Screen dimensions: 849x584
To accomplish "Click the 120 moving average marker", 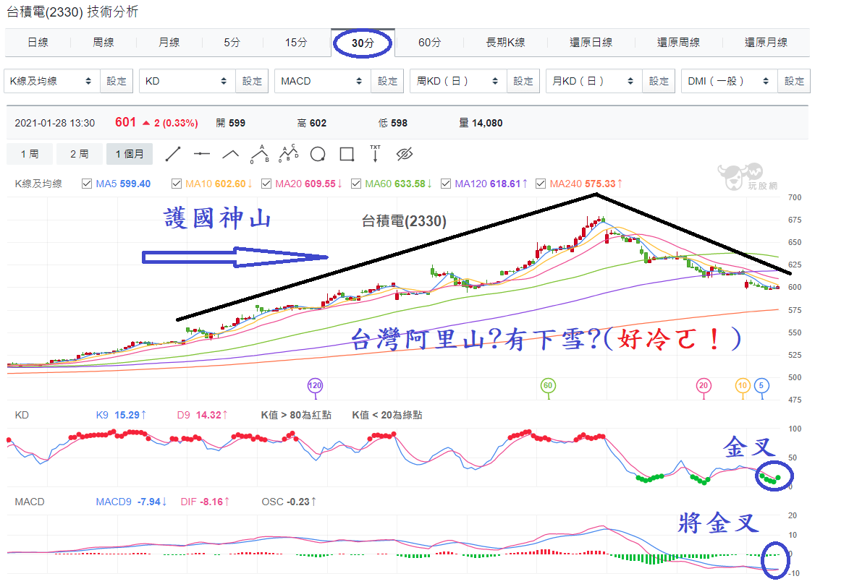I will pyautogui.click(x=315, y=385).
